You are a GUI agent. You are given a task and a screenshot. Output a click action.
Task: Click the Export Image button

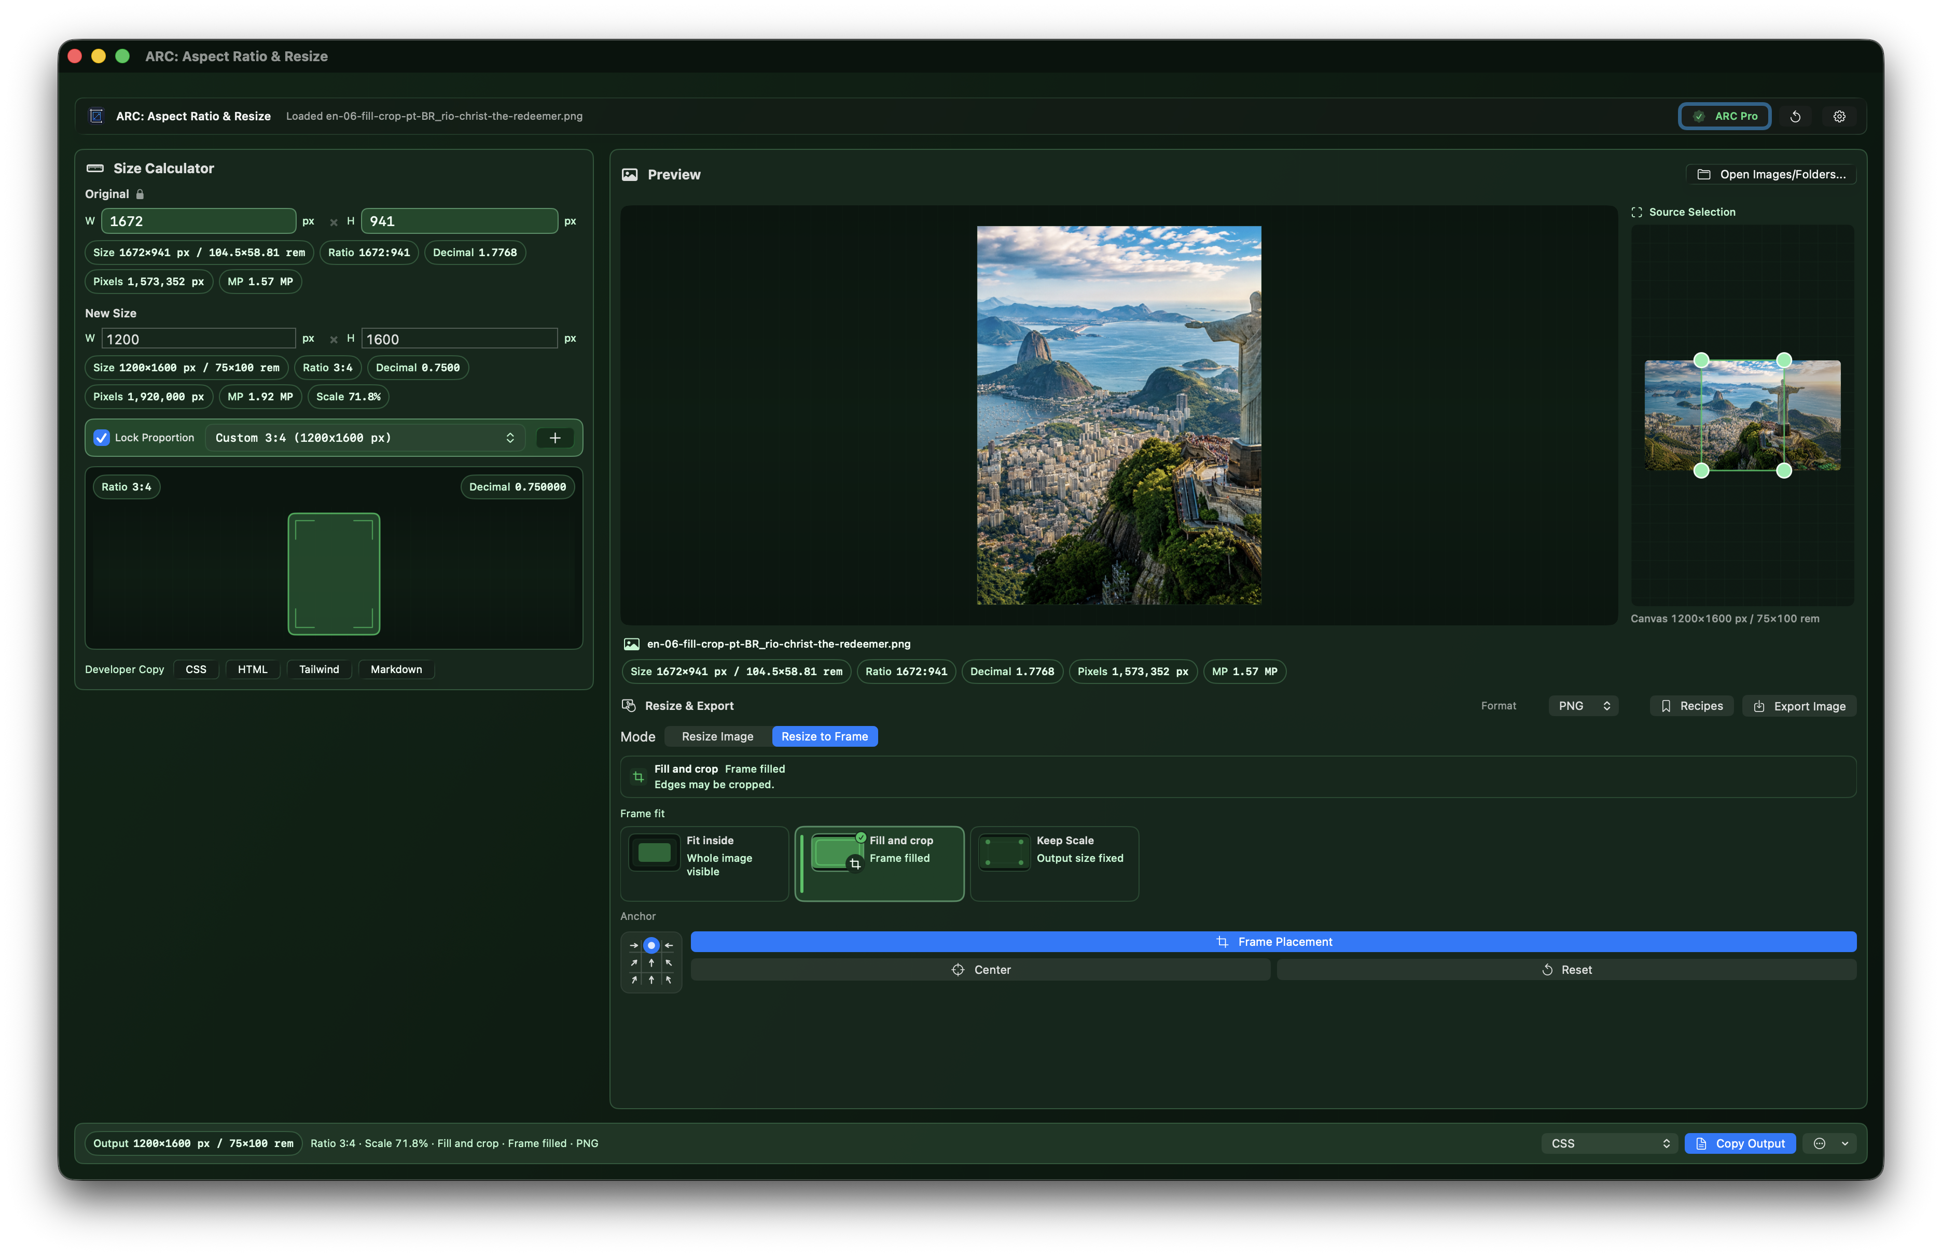click(x=1799, y=706)
